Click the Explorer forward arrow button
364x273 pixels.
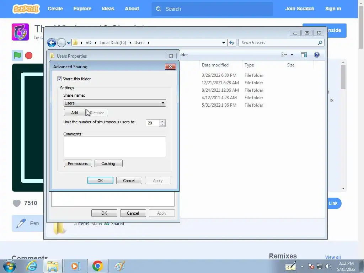click(x=61, y=43)
